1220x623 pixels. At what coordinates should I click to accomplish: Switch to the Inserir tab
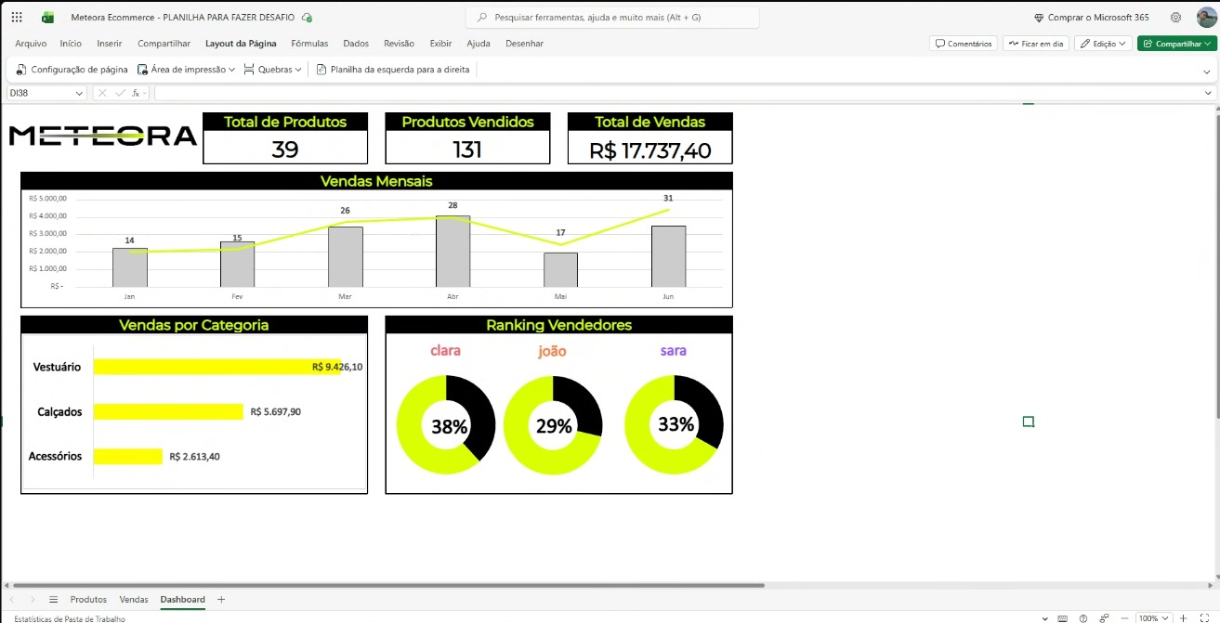click(110, 44)
